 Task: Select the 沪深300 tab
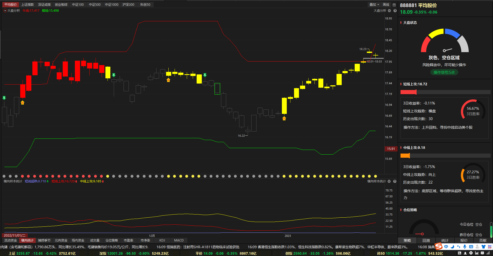128,5
